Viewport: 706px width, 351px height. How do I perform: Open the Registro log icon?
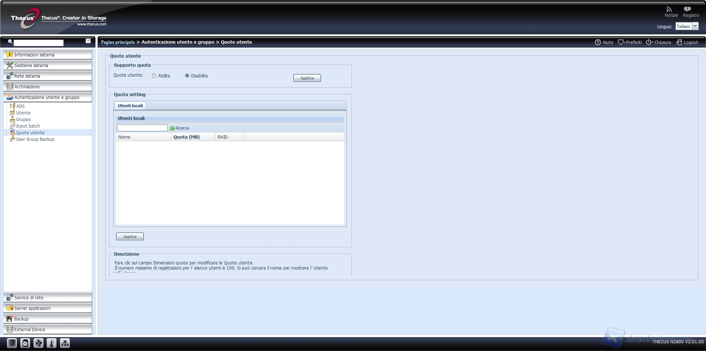pyautogui.click(x=687, y=10)
